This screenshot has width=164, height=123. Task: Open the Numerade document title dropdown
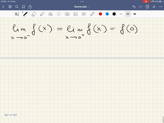click(x=82, y=7)
